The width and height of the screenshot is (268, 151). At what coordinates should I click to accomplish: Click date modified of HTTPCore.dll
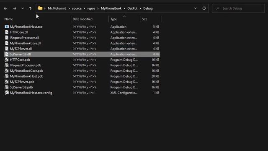click(85, 32)
